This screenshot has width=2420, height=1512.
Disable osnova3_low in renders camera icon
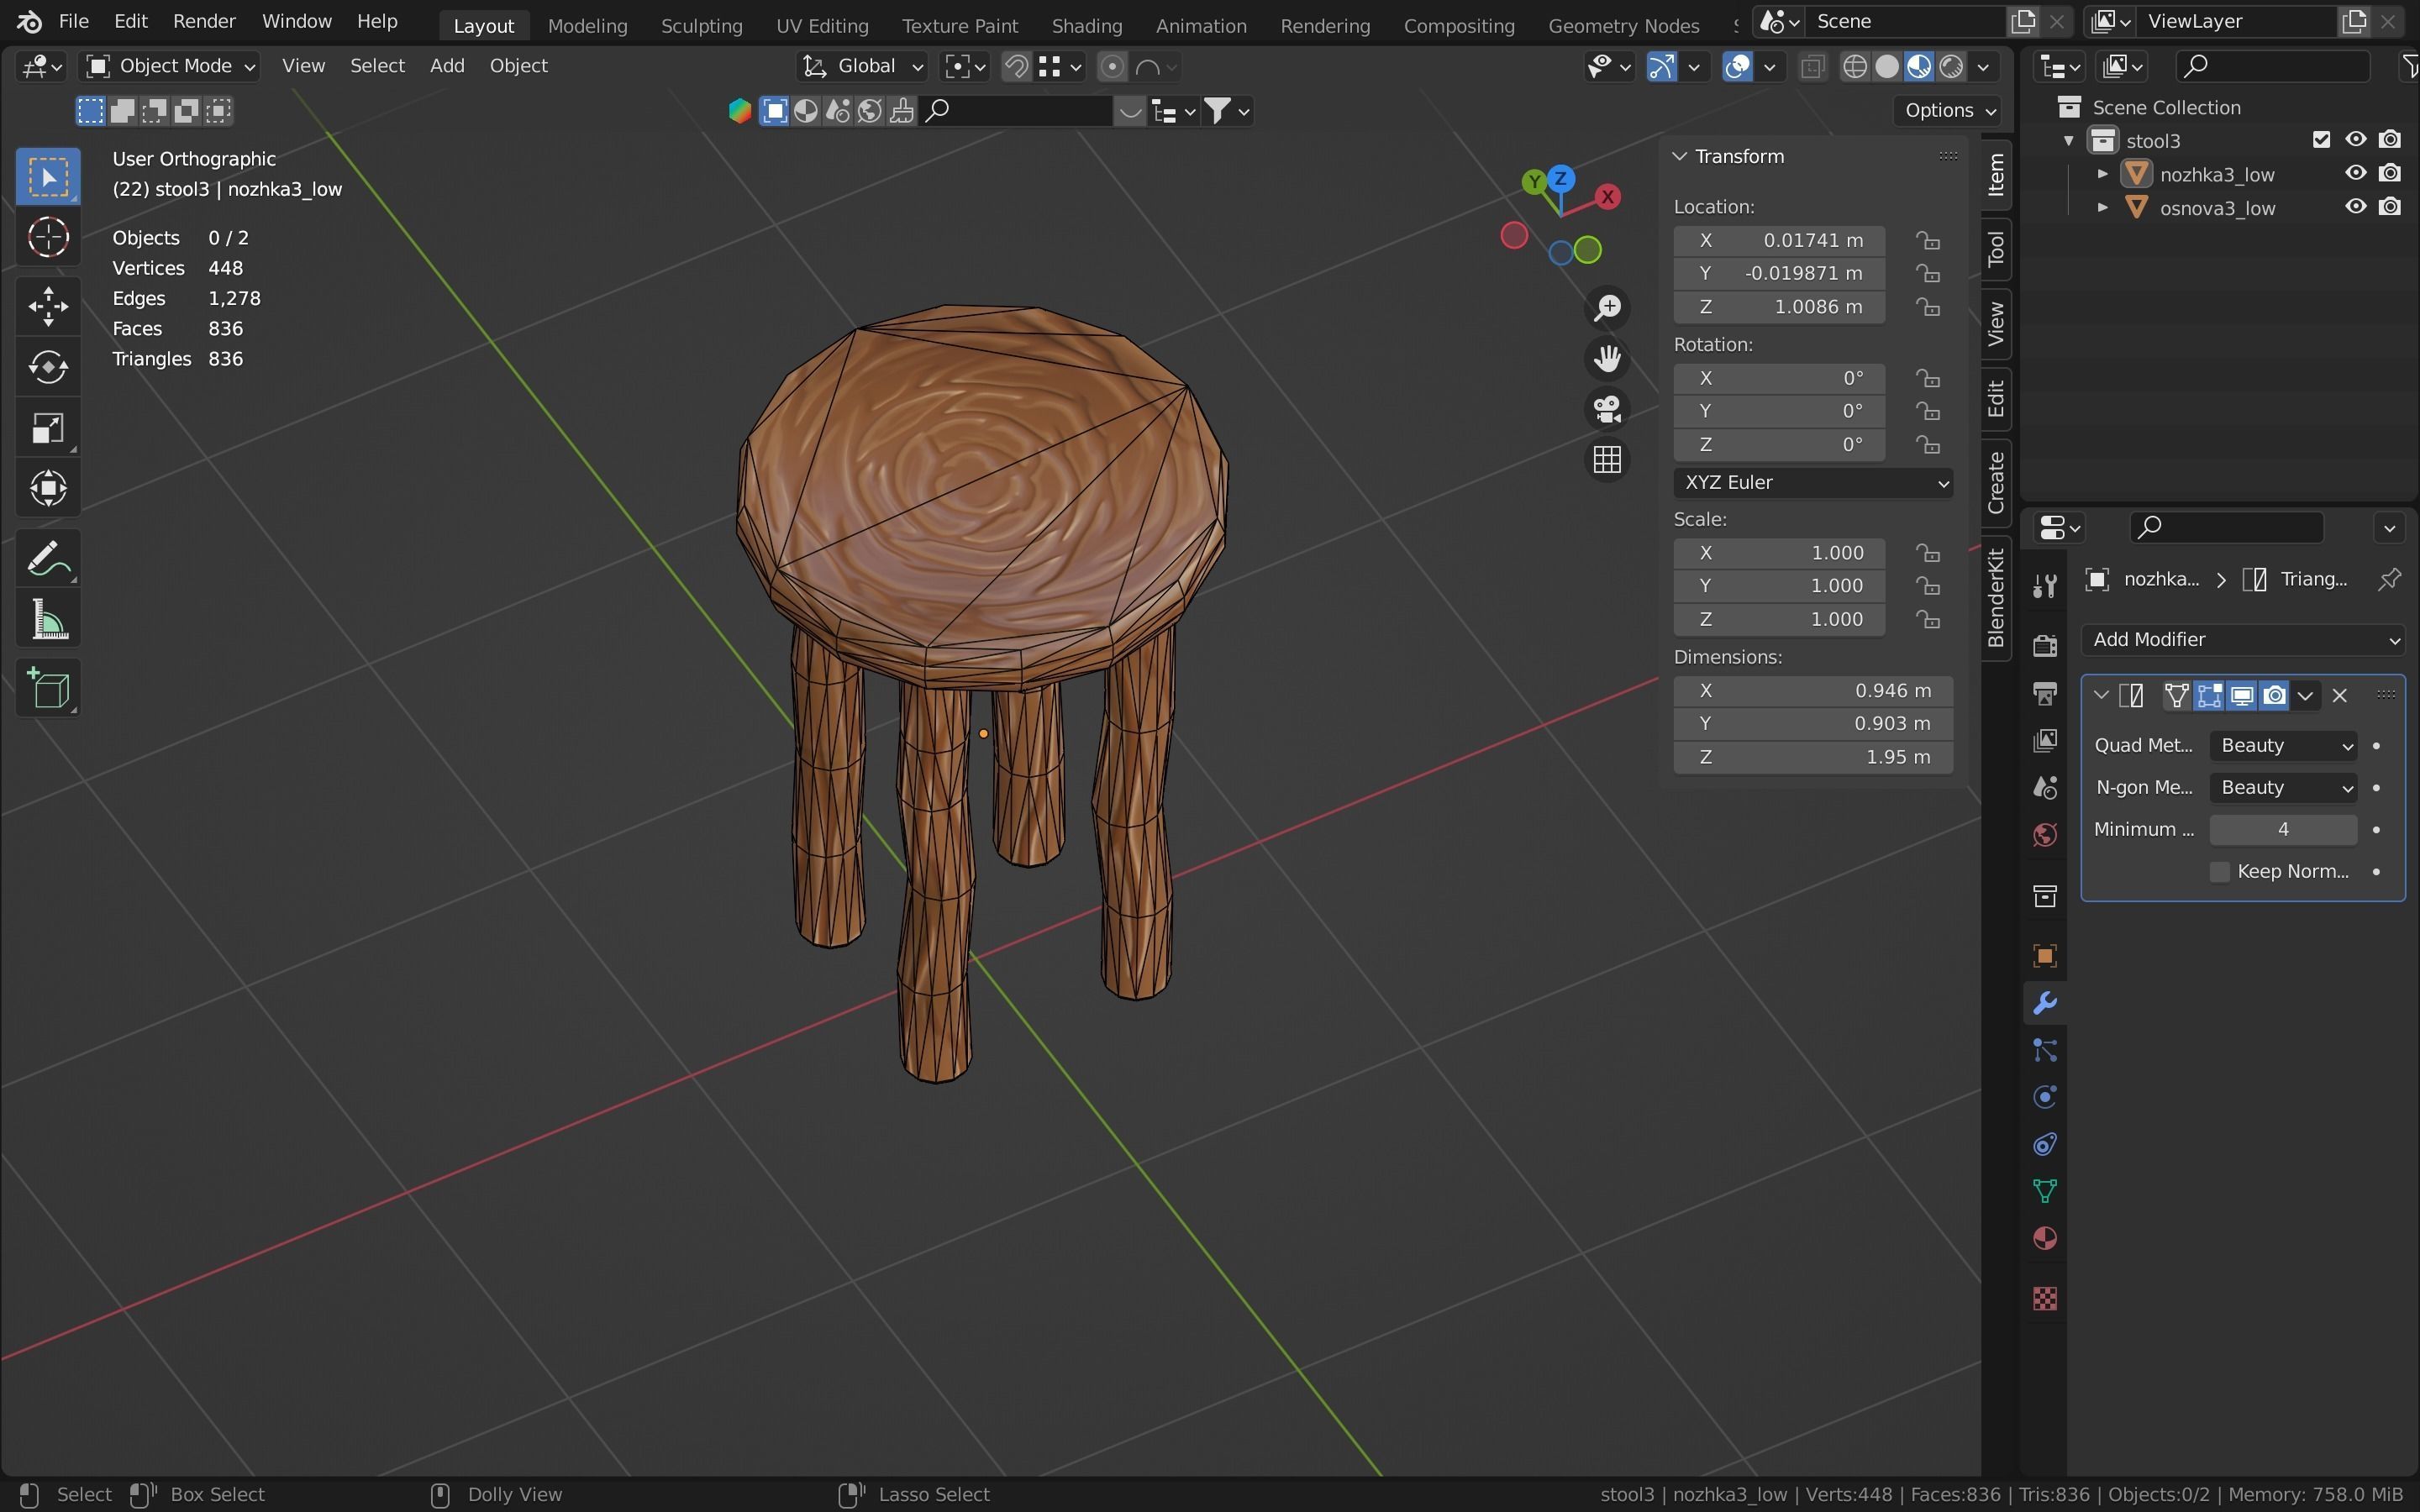click(2390, 207)
